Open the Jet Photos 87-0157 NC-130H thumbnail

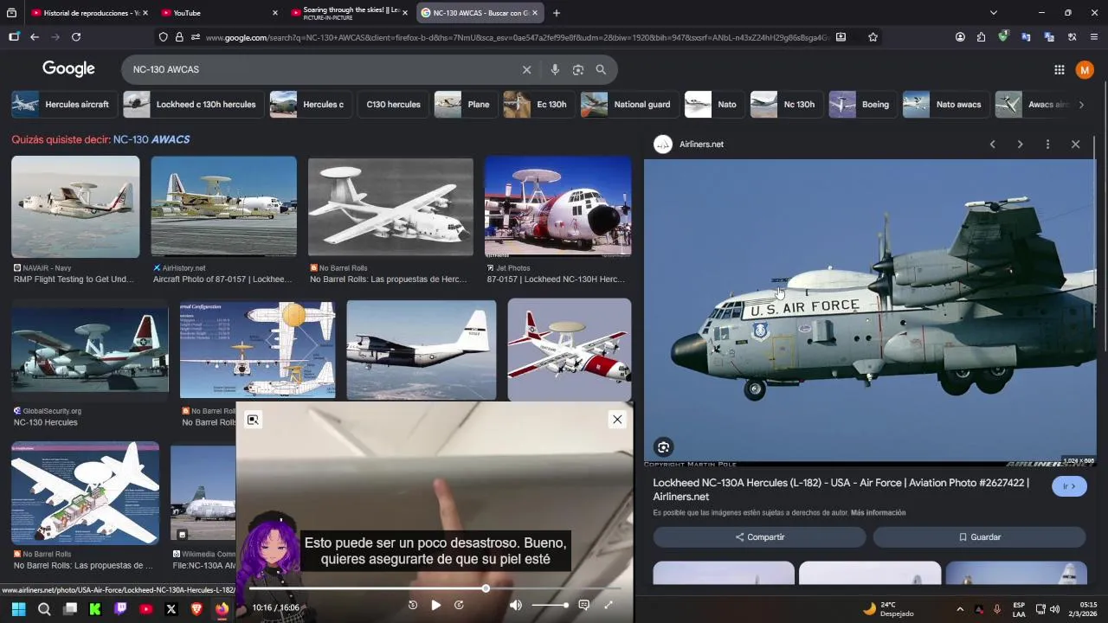coord(557,207)
